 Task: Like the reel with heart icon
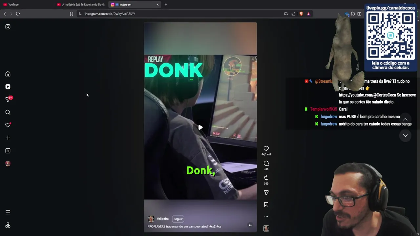266,149
